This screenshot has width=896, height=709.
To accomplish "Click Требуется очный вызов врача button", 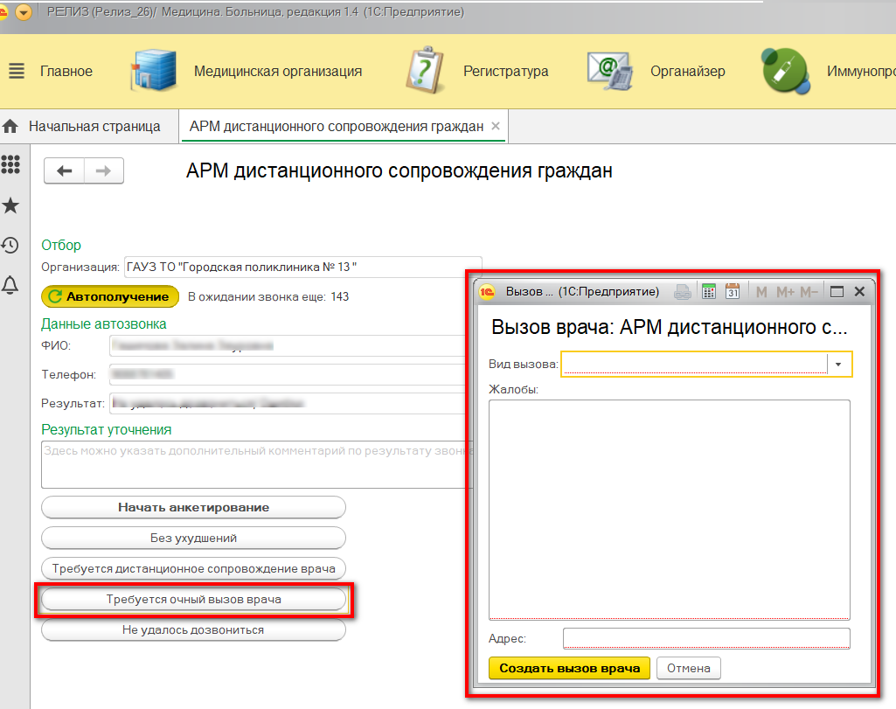I will pyautogui.click(x=193, y=600).
